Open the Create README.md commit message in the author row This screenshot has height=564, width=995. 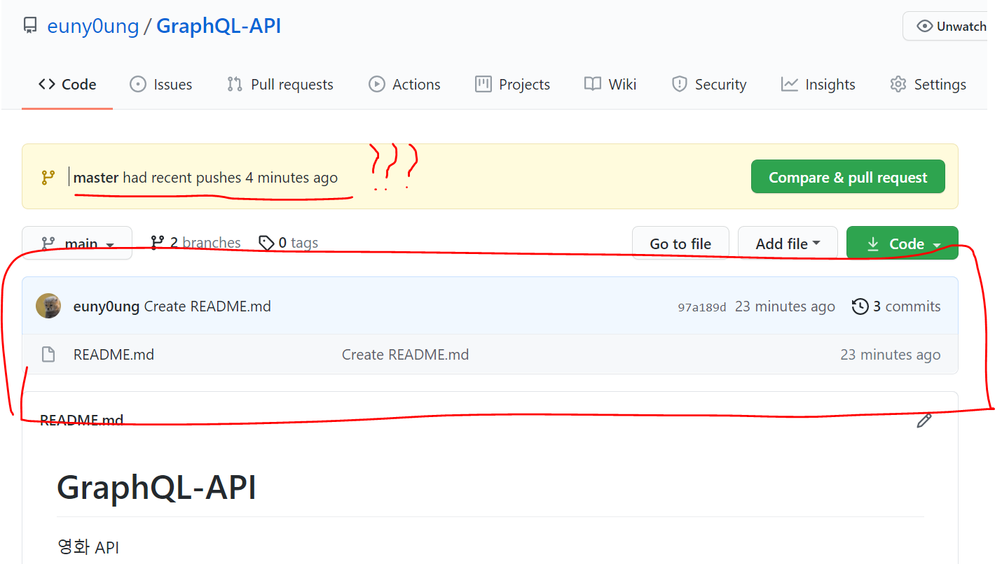click(207, 306)
